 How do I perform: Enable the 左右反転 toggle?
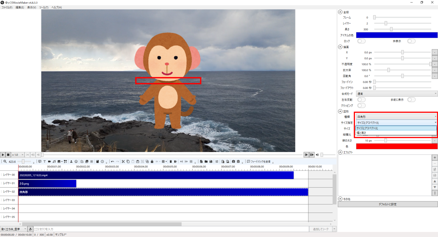pos(361,100)
